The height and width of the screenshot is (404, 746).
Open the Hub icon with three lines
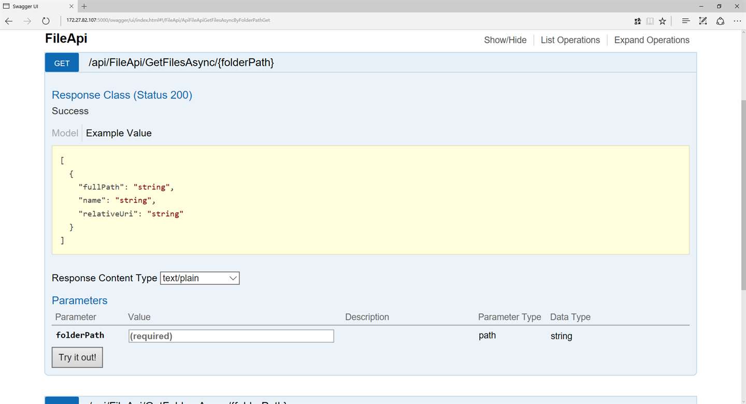click(x=686, y=21)
